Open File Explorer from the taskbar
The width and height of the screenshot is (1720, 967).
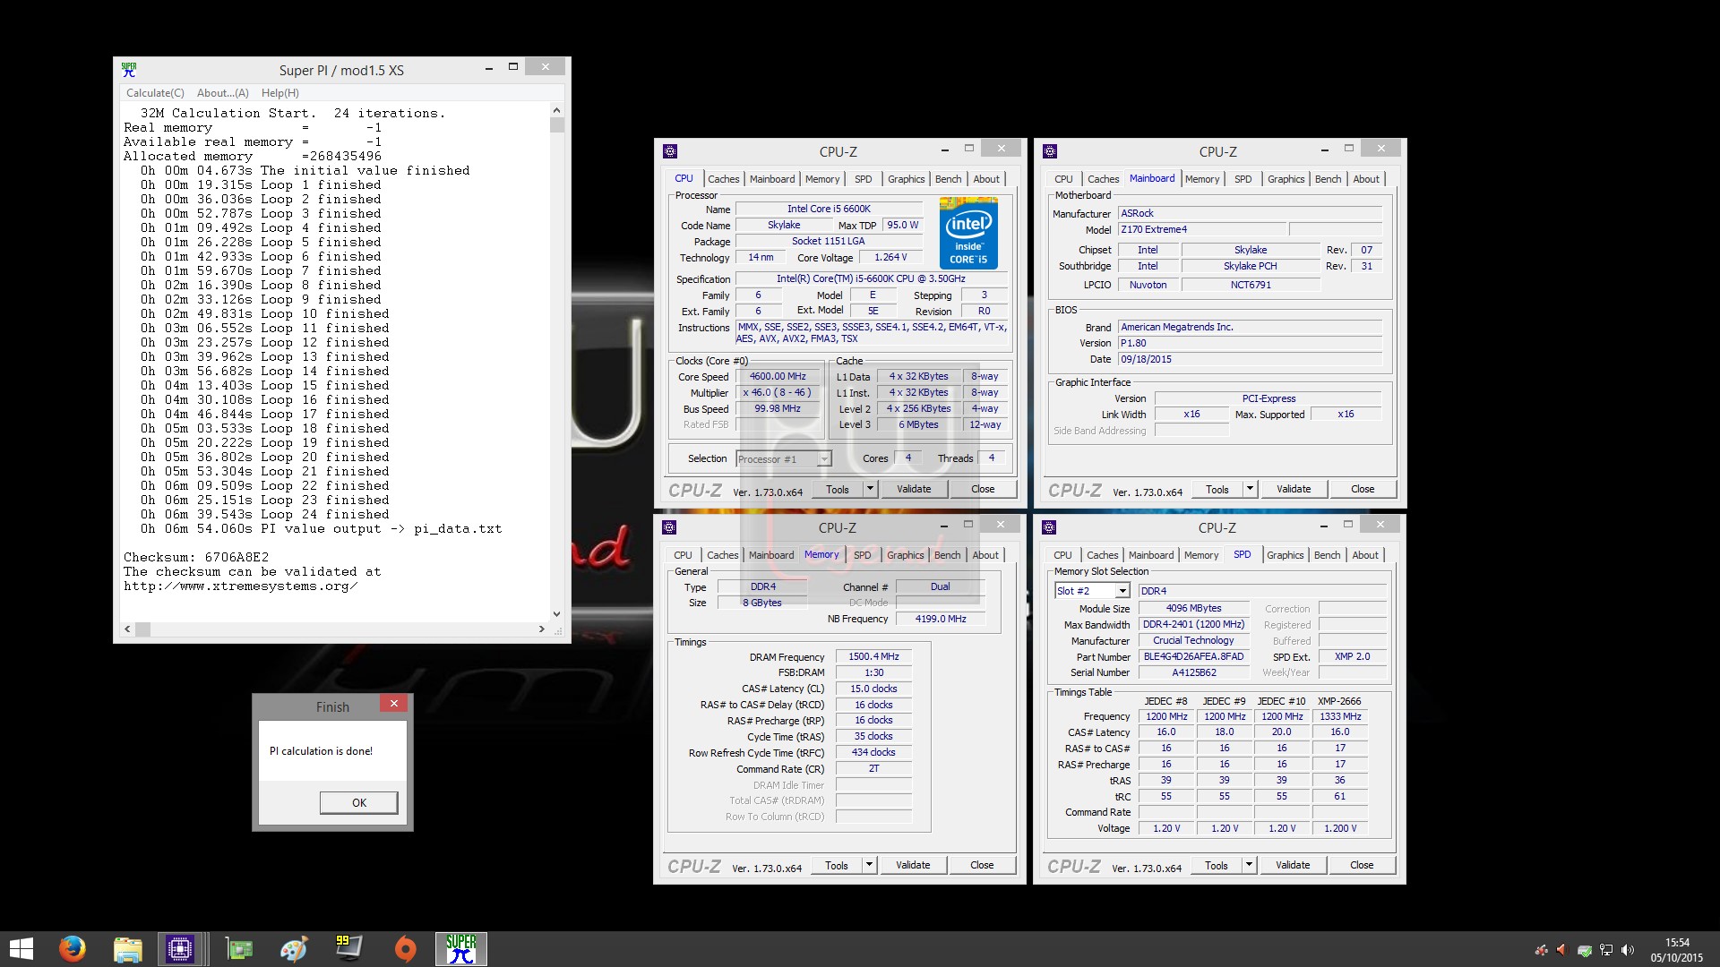coord(127,949)
